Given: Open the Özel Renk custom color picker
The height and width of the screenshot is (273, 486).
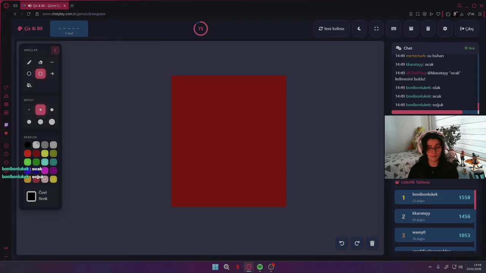Looking at the screenshot, I should (32, 196).
